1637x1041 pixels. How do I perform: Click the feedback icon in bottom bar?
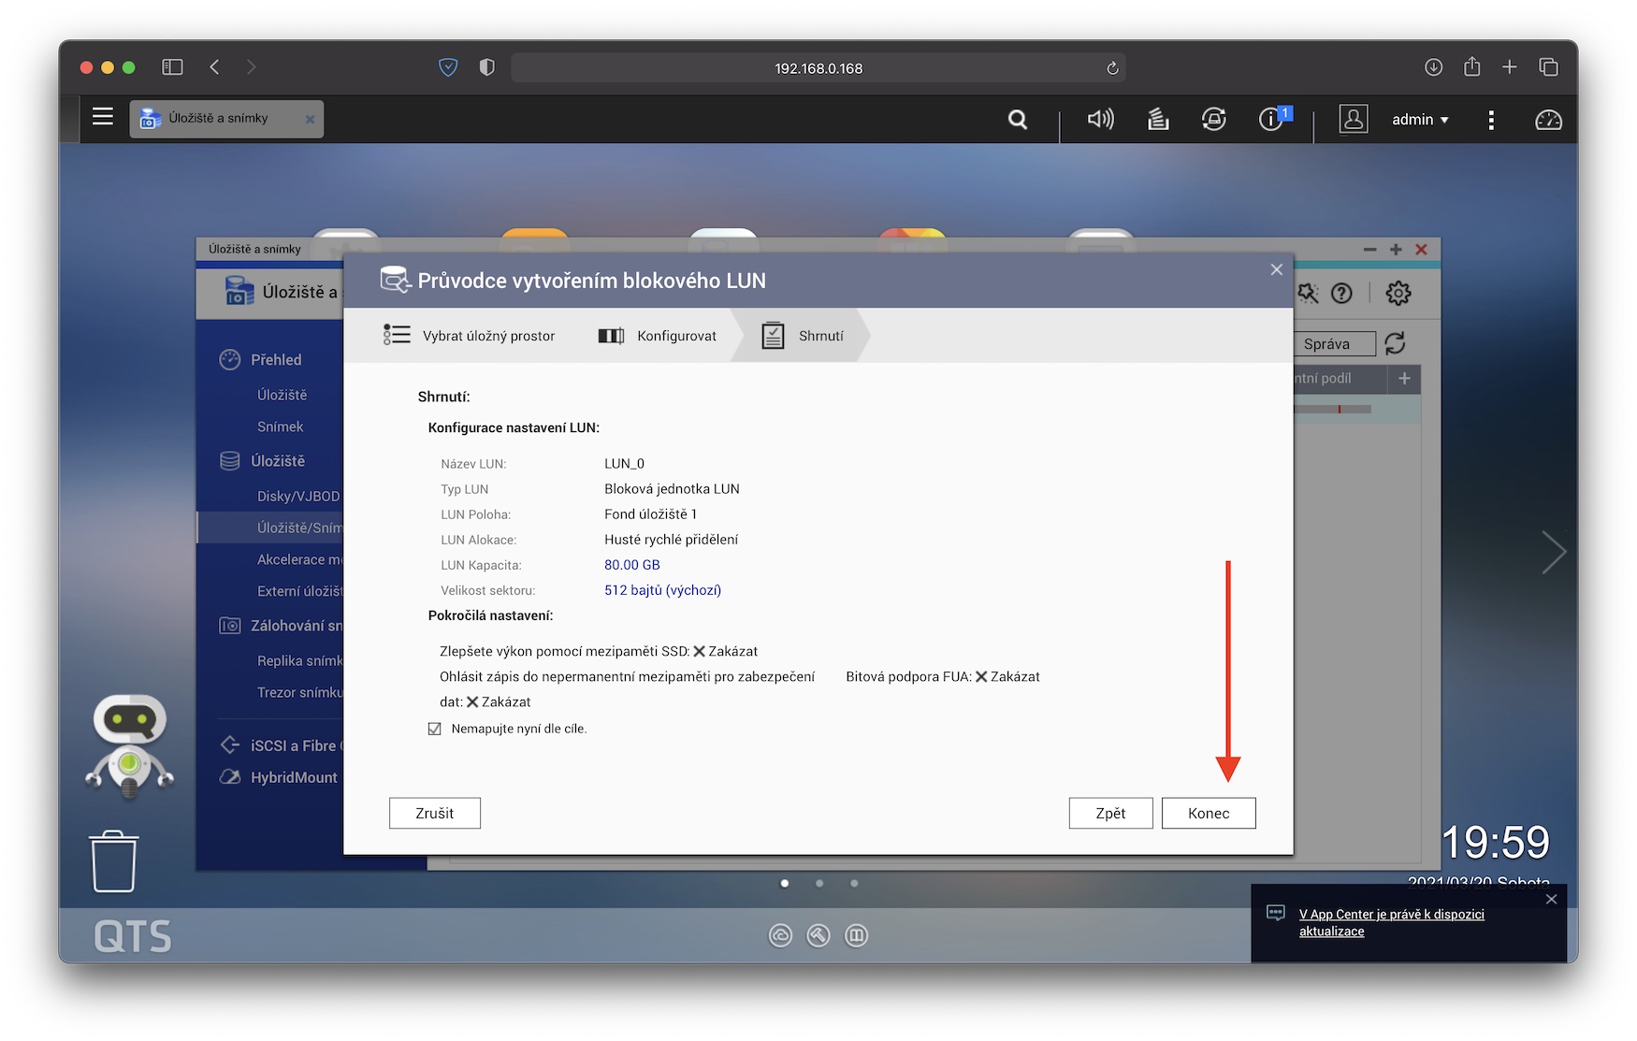(857, 935)
